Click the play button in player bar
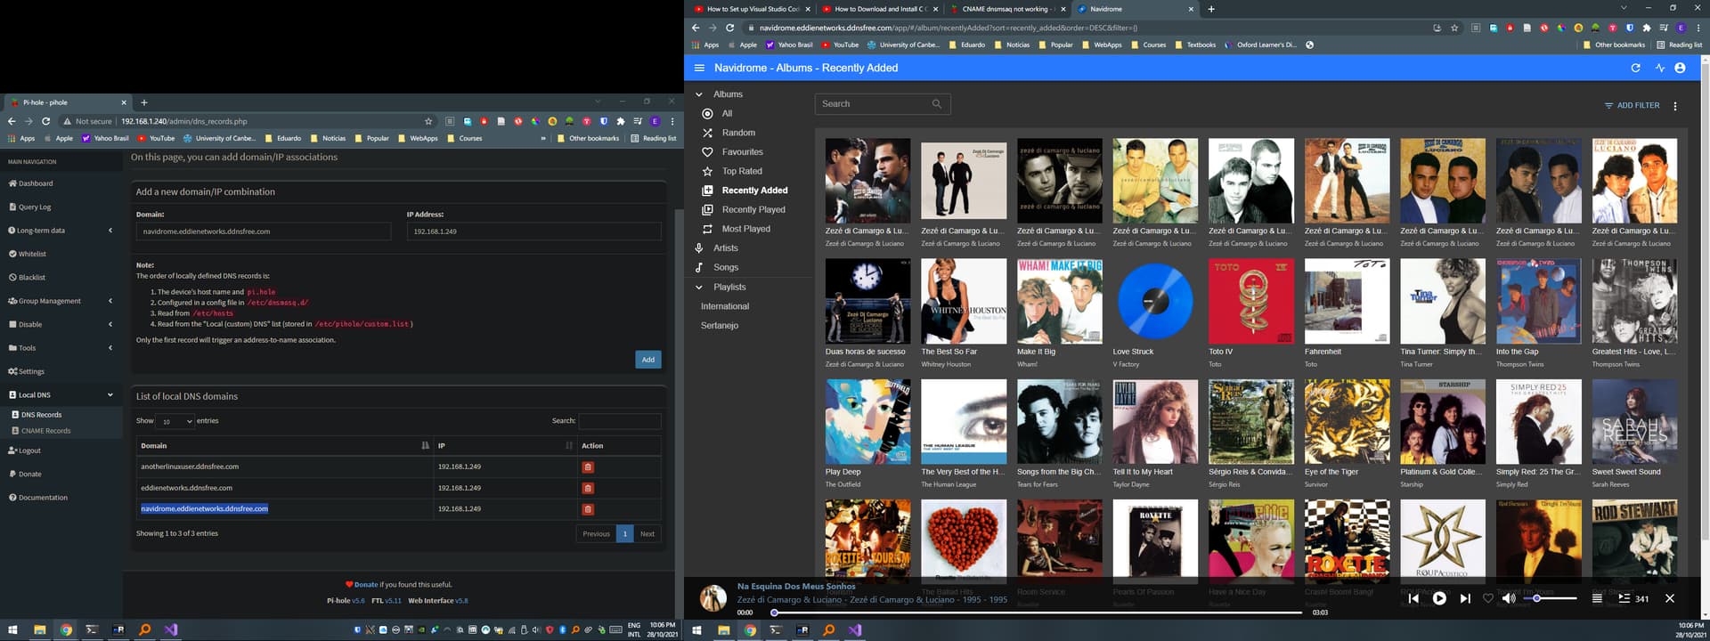Viewport: 1710px width, 641px height. (1439, 598)
